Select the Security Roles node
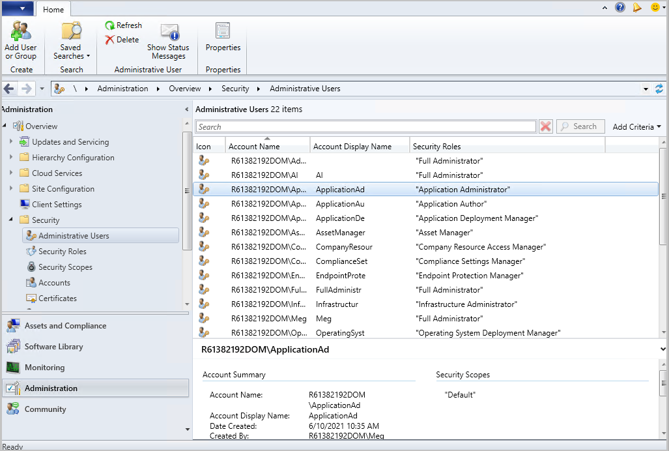 62,252
